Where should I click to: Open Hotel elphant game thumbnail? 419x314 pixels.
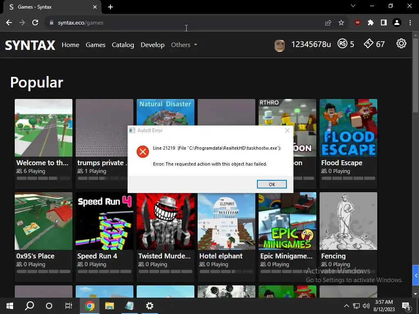click(x=226, y=221)
